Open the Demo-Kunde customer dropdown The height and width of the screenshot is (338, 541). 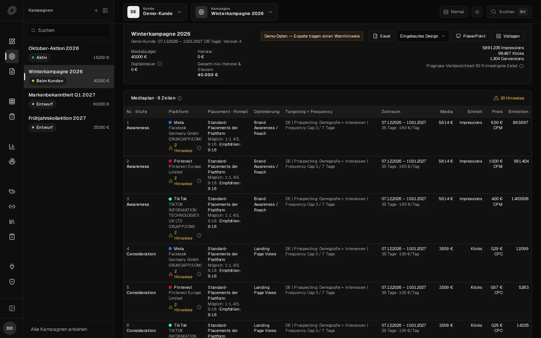pyautogui.click(x=155, y=12)
